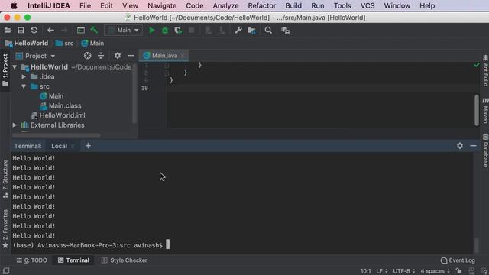Click the Terminal button in bottom bar
Screen dimensions: 489x275
click(x=73, y=260)
